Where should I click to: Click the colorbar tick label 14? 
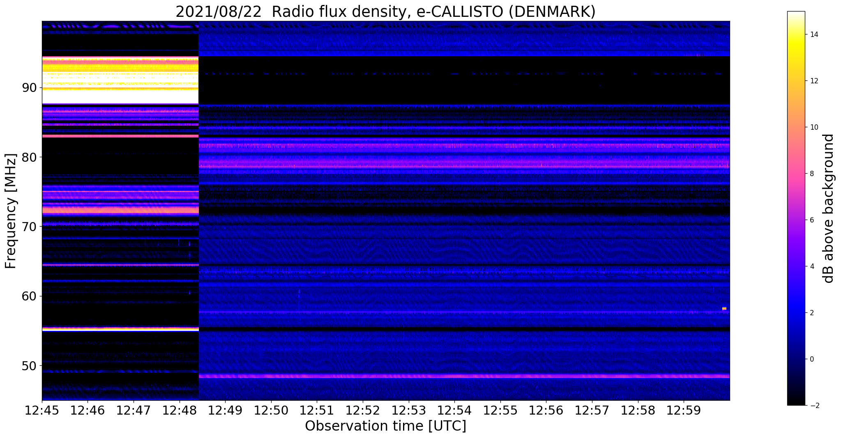813,34
